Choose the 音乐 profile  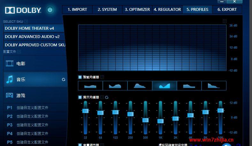pyautogui.click(x=35, y=79)
